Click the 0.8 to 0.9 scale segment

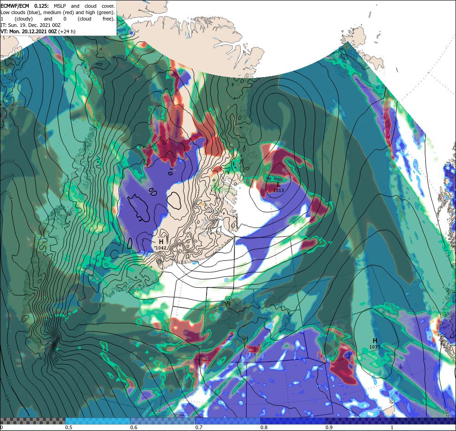(293, 421)
